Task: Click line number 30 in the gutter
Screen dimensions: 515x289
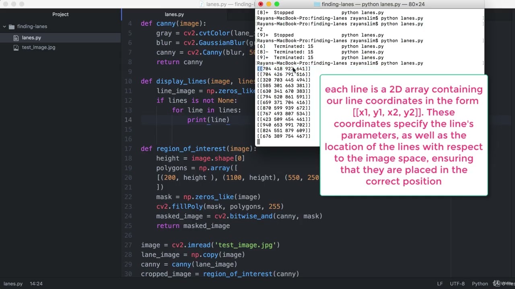Action: click(x=128, y=274)
